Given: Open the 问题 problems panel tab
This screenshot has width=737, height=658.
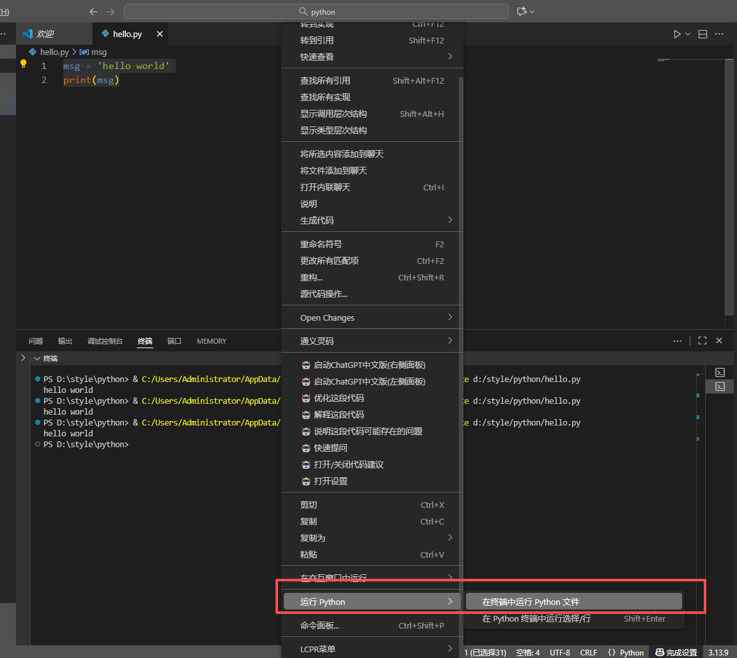Looking at the screenshot, I should tap(36, 341).
